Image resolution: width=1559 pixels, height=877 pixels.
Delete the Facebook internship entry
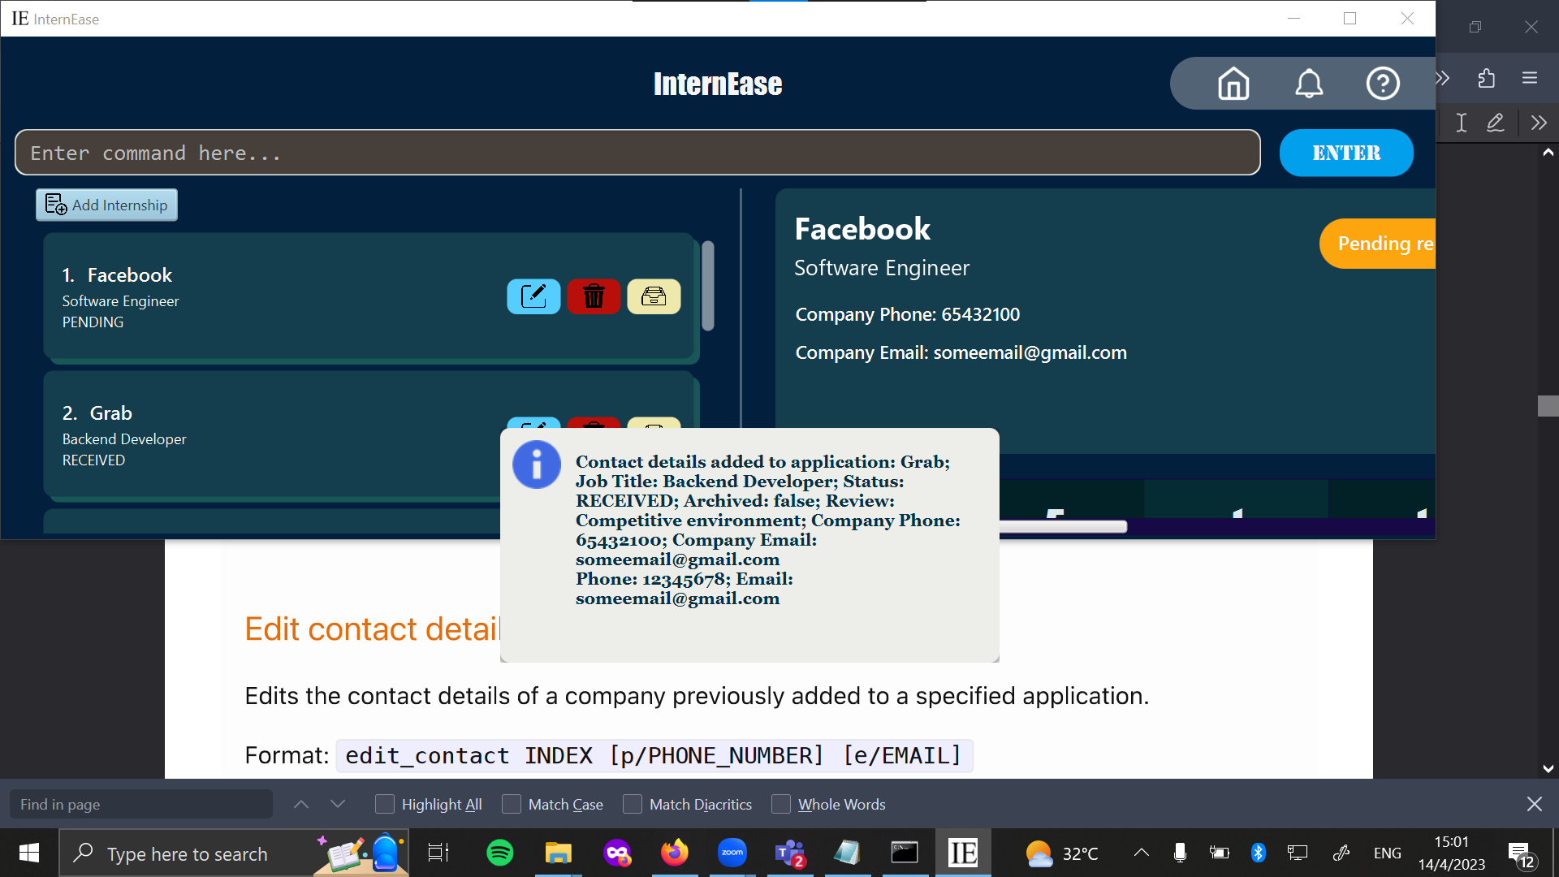(x=594, y=296)
